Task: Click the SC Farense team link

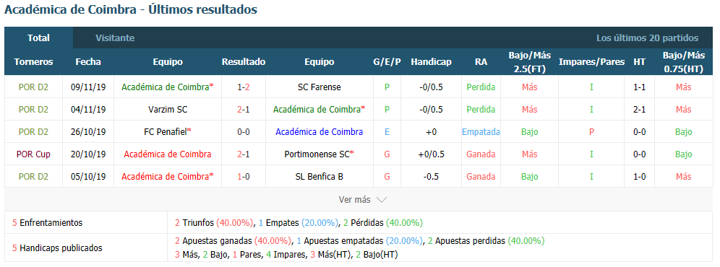Action: pyautogui.click(x=319, y=87)
